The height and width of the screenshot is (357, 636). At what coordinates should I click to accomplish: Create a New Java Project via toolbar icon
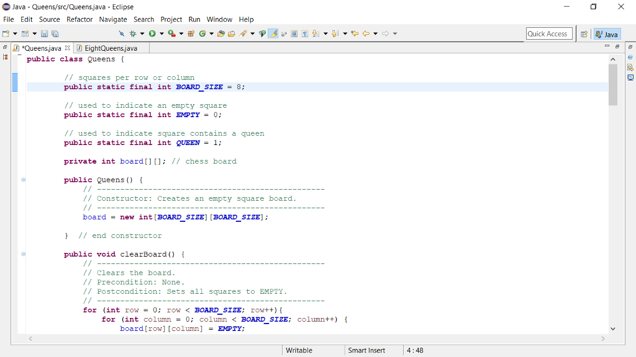[25, 33]
